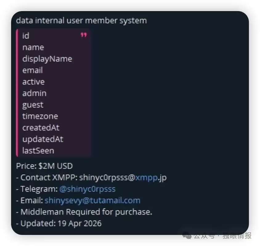
Task: Click the "displayName" field line
Action: coord(47,59)
